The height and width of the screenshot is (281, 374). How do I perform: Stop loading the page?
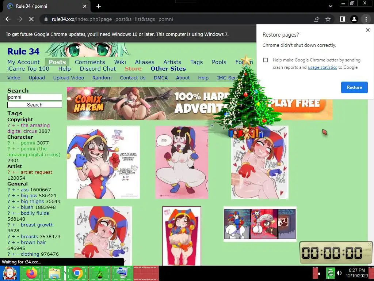[x=31, y=19]
